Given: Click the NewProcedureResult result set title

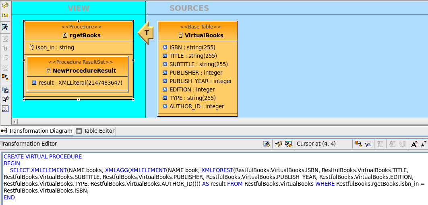Looking at the screenshot, I should click(81, 71).
